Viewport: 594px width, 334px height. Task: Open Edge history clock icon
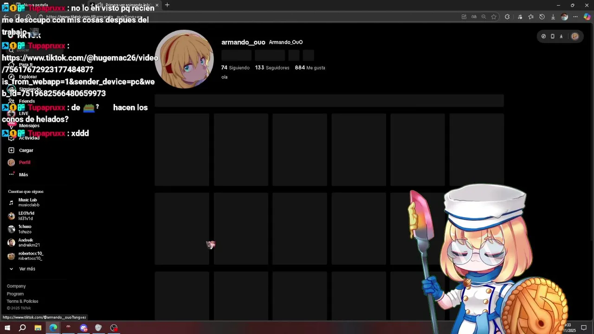pyautogui.click(x=542, y=17)
